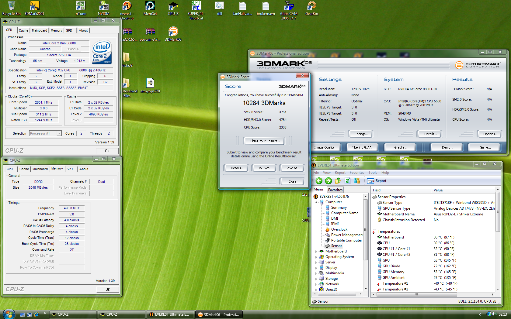Screen dimensions: 511x319
Task: Click the EVEREST green back arrow
Action: pyautogui.click(x=319, y=181)
